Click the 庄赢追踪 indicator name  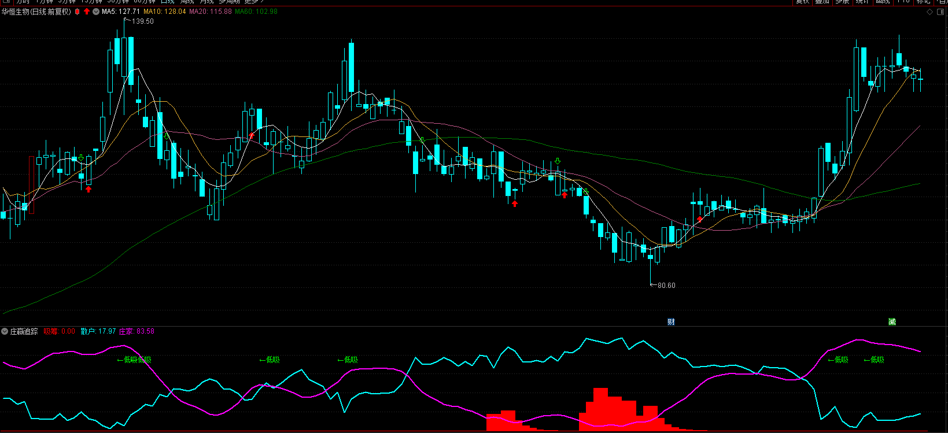click(x=24, y=331)
